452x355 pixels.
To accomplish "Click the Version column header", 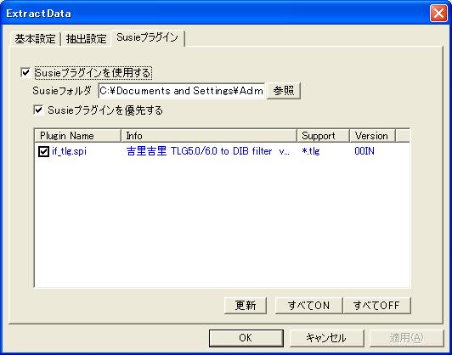I will coord(372,136).
